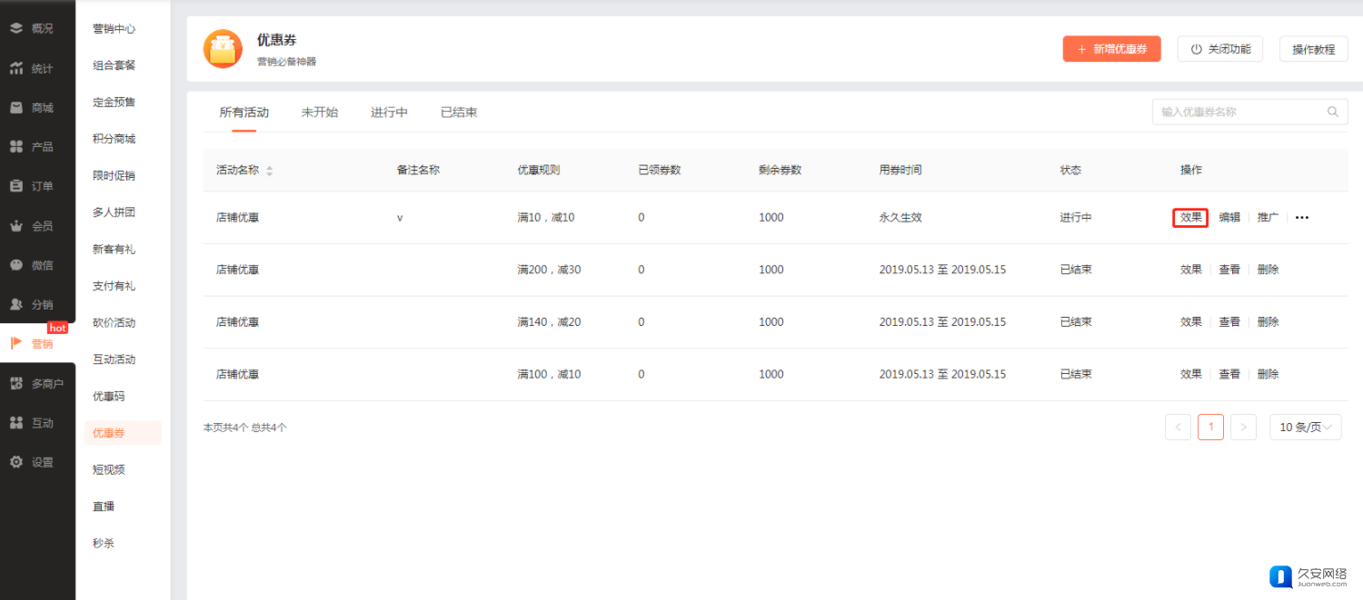Click 查看 for the 满100，减10 coupon
Image resolution: width=1363 pixels, height=600 pixels.
[1229, 374]
